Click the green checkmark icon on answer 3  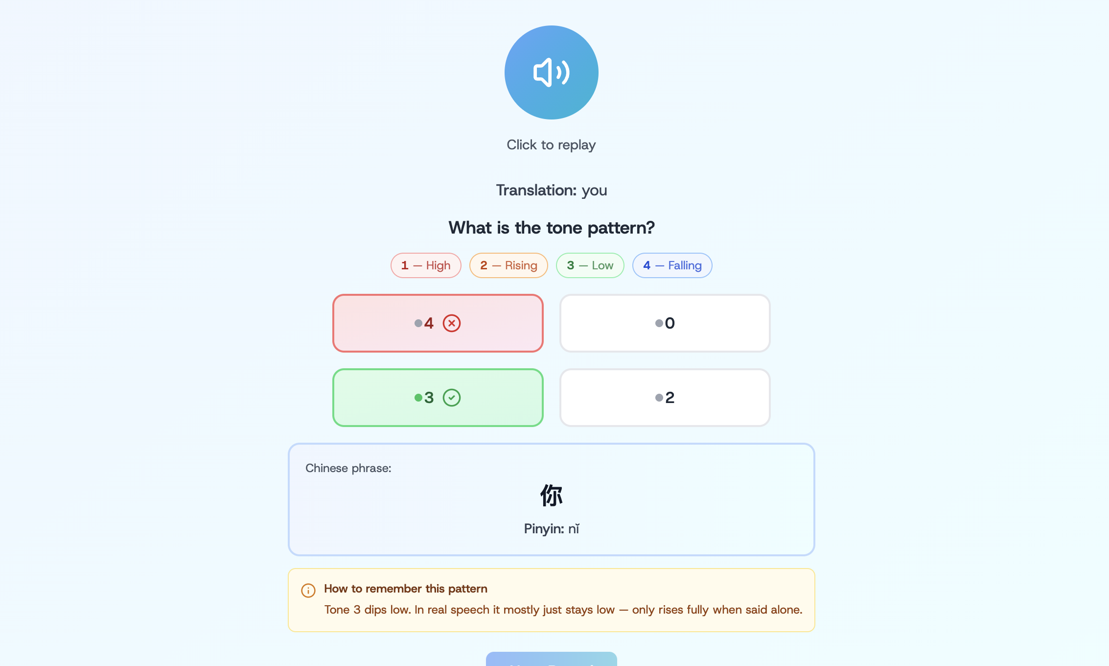click(451, 398)
